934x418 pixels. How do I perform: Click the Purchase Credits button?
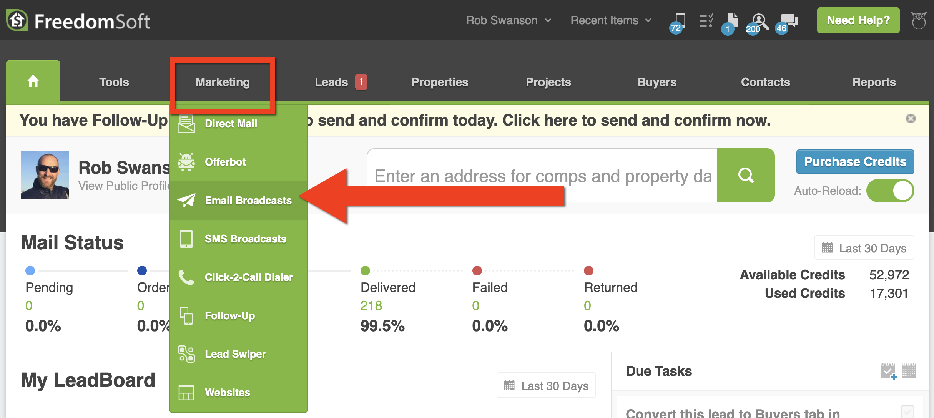tap(855, 162)
